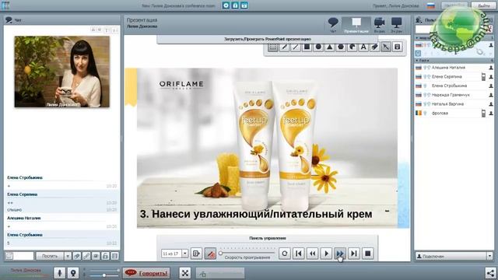Screen dimensions: 498x280
Task: Click the lower volume slider in bottom bar
Action: (103, 275)
